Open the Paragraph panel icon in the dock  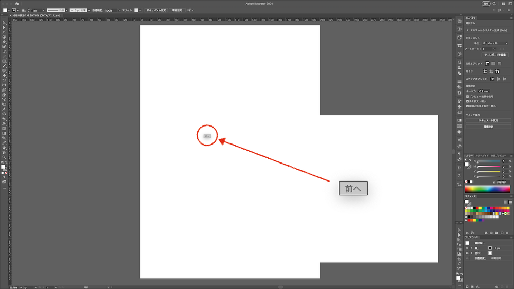pos(459,154)
